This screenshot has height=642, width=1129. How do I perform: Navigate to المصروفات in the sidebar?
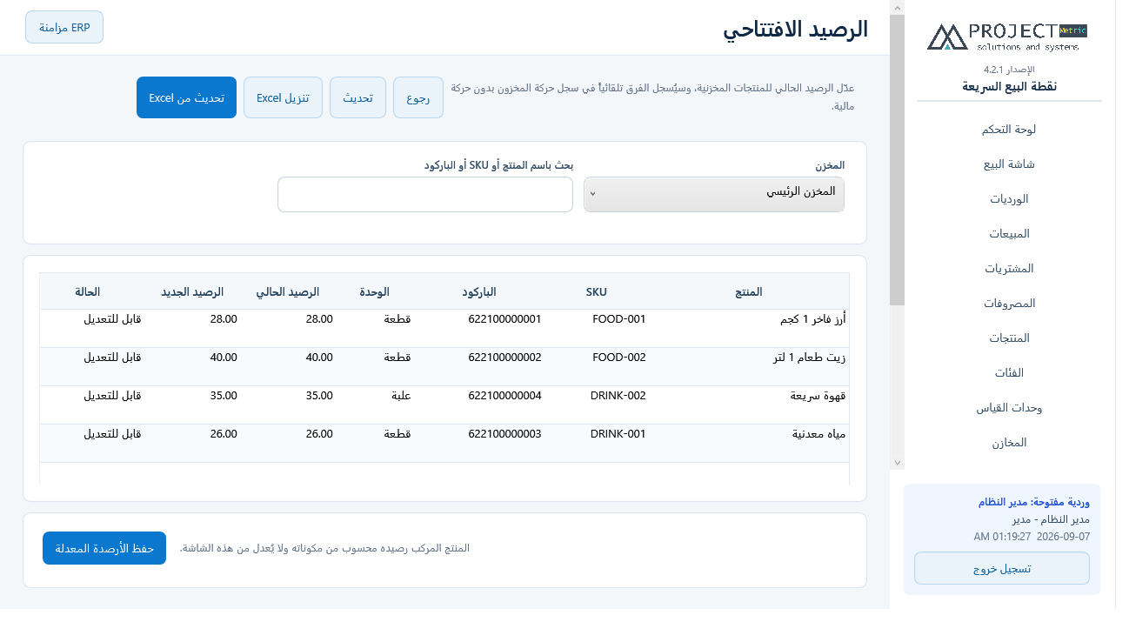click(1009, 303)
